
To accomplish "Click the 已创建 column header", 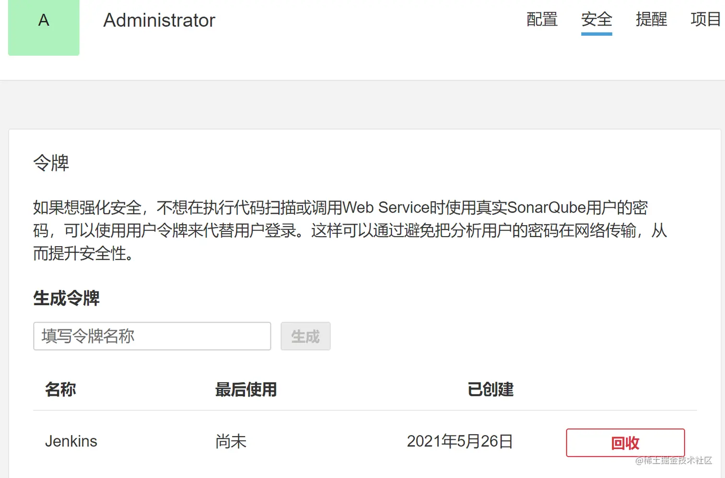I will pos(491,389).
